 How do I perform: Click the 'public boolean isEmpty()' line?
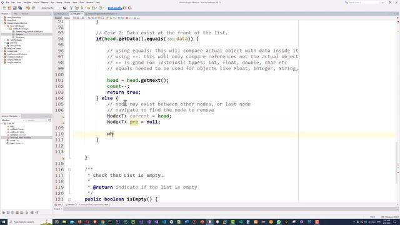click(121, 199)
